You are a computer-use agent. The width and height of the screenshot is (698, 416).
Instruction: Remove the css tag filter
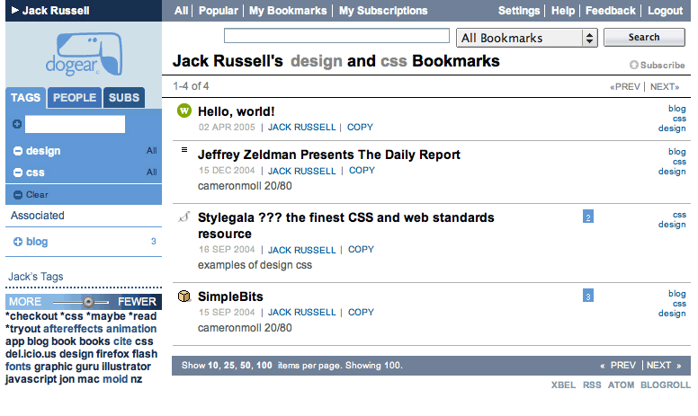pyautogui.click(x=18, y=173)
